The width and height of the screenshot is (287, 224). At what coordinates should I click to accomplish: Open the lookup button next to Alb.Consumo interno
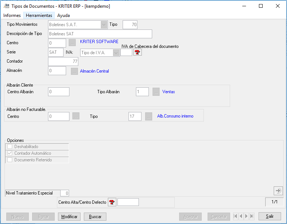[x=148, y=116]
